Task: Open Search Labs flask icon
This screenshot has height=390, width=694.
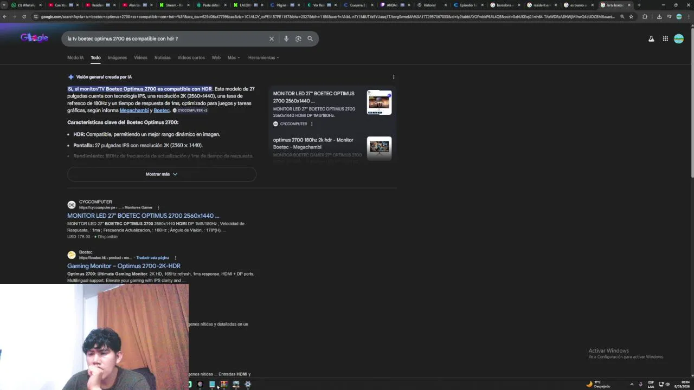Action: [x=651, y=39]
